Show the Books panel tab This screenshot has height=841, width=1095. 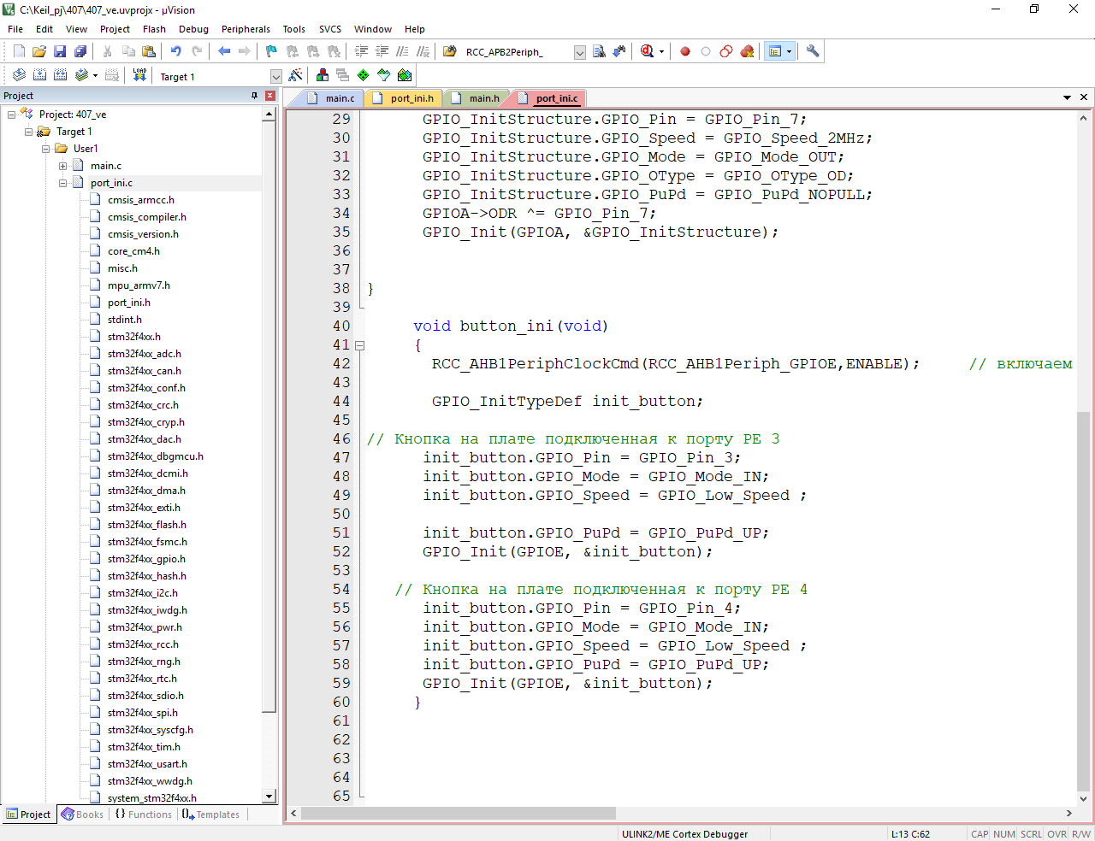[x=82, y=815]
